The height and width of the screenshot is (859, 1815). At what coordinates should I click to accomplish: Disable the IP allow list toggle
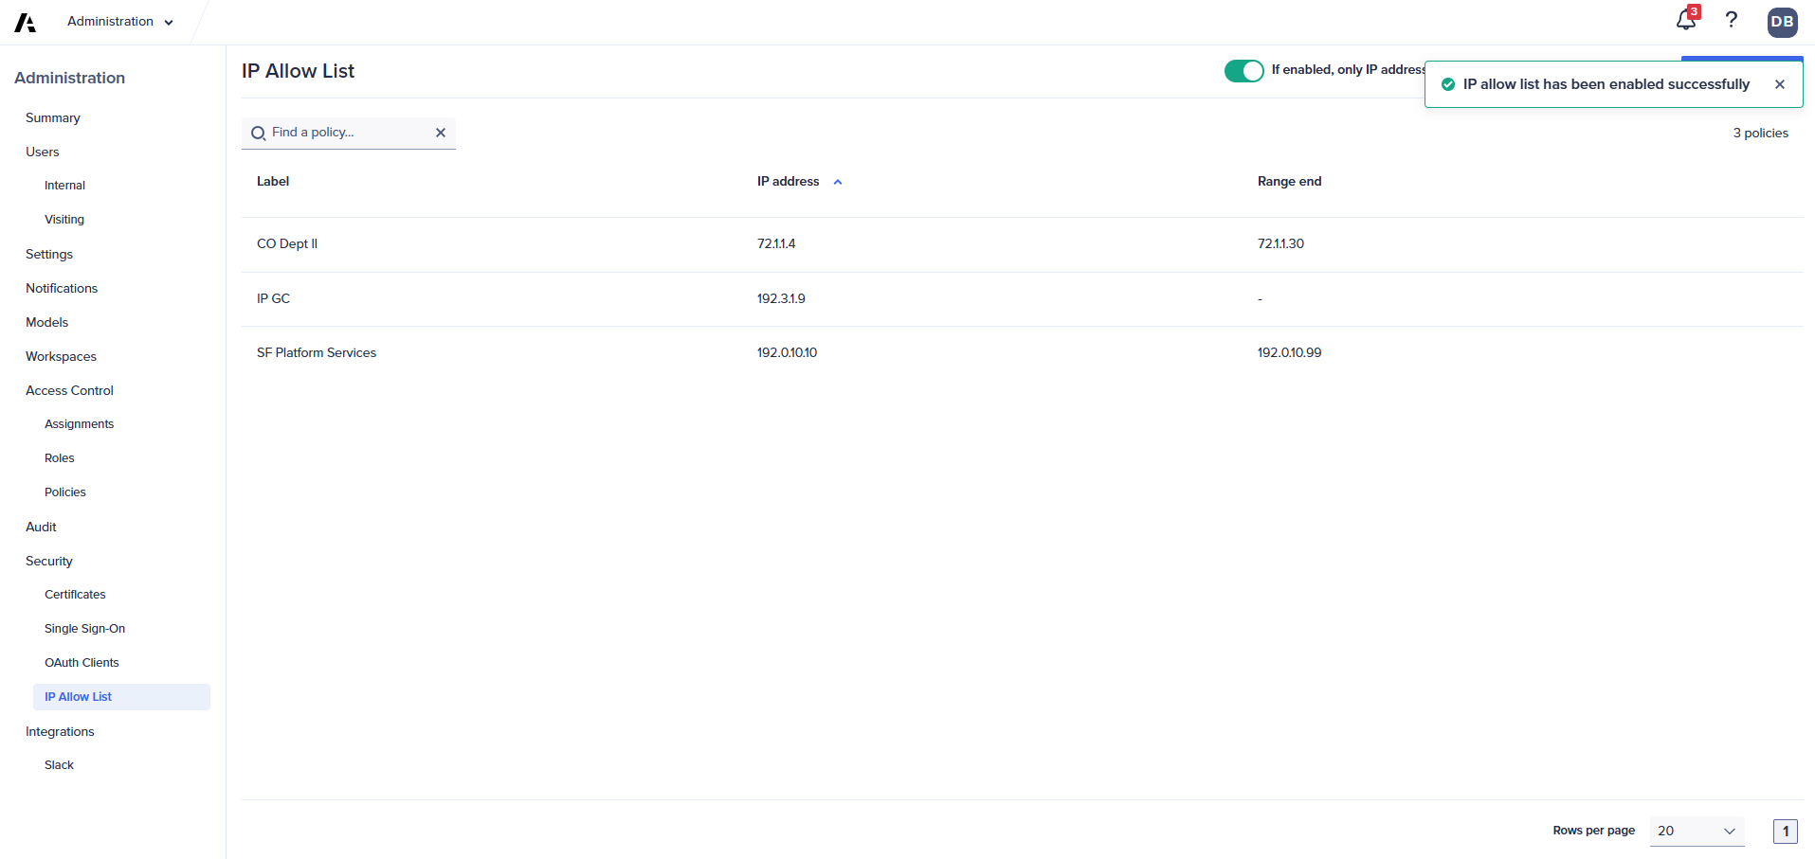point(1244,71)
